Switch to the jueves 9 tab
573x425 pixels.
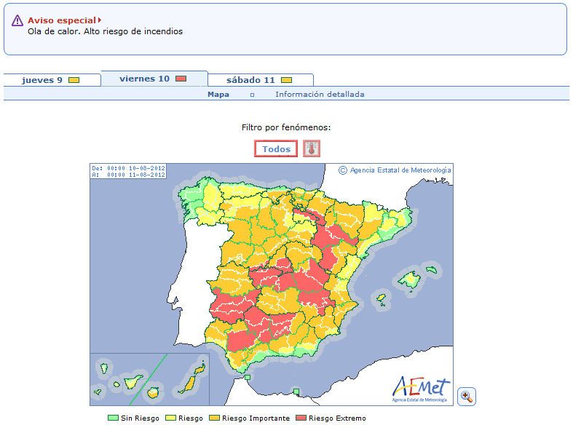click(x=42, y=80)
